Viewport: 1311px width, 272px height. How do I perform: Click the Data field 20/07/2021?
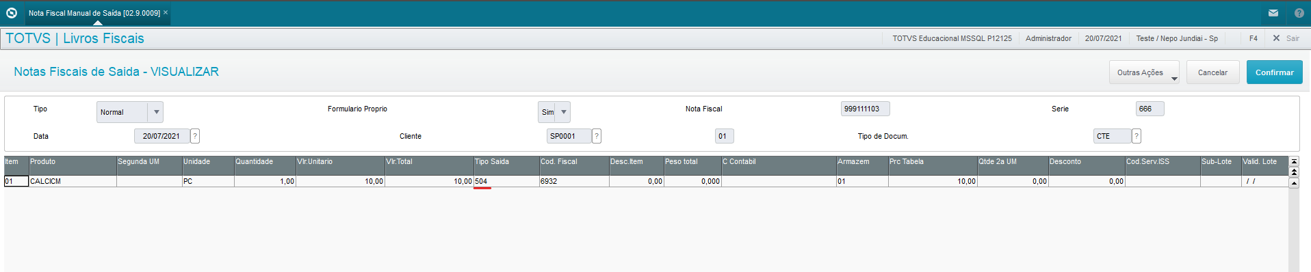tap(161, 136)
